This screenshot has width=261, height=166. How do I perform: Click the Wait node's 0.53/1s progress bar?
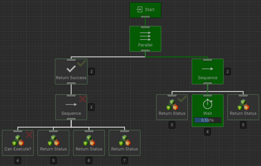[207, 120]
